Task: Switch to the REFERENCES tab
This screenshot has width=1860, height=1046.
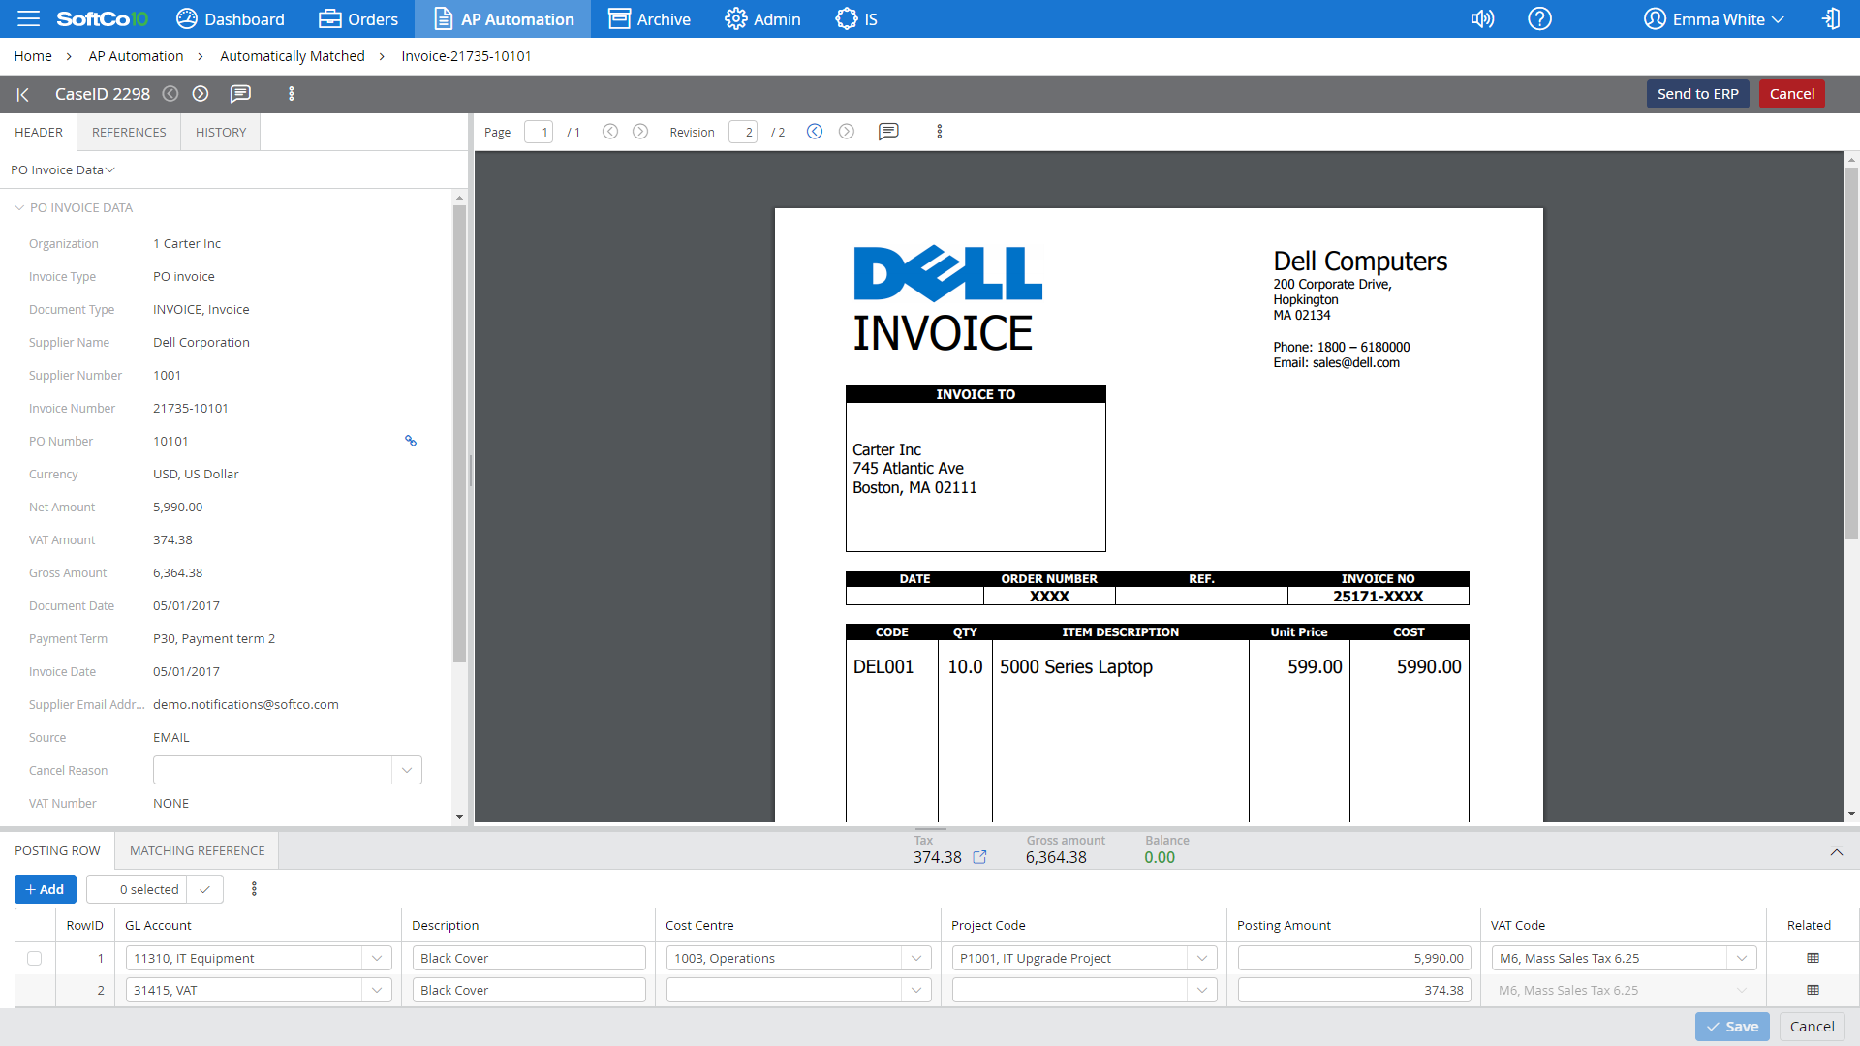Action: tap(129, 132)
